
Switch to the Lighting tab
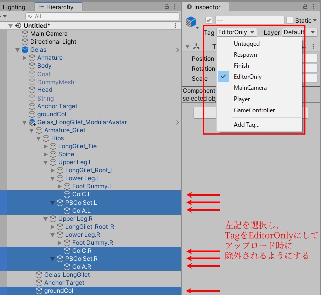pos(14,7)
